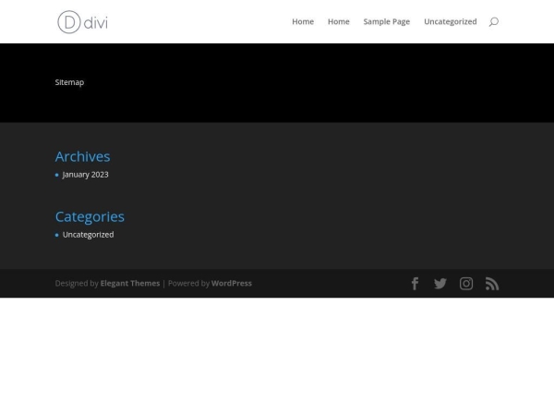
Task: Click the Sitemap page title
Action: (69, 82)
